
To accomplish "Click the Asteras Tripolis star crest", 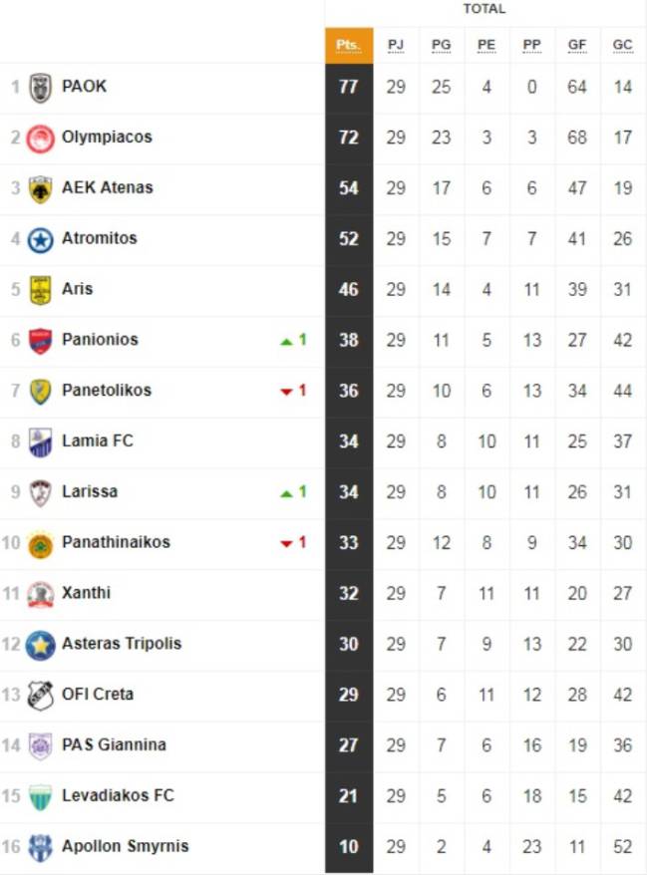I will tap(40, 645).
